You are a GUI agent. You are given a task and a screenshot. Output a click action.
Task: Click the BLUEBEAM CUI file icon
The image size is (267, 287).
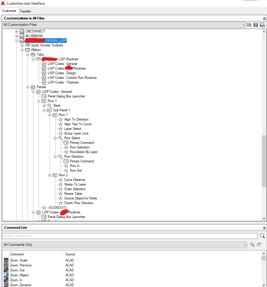(x=22, y=36)
